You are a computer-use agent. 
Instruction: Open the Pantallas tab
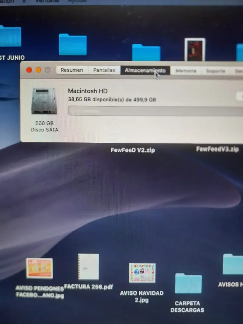[104, 70]
